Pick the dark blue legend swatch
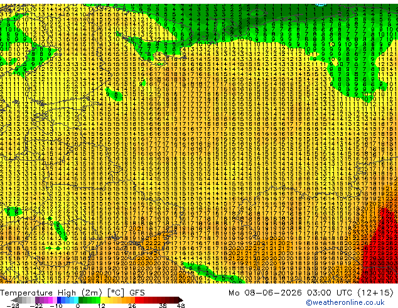Image resolution: width=398 pixels, height=308 pixels. coord(59,300)
